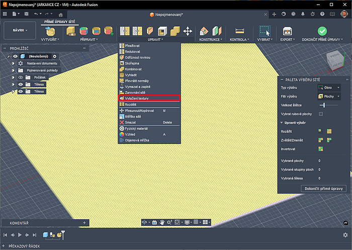Image resolution: width=352 pixels, height=250 pixels.
Task: Hide the first Tělesa folder
Action: pos(21,85)
